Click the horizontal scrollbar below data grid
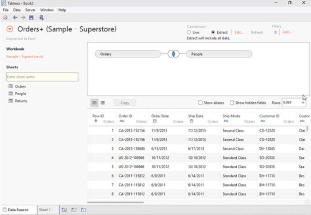Viewport: 311px width, 215px height. (115, 202)
